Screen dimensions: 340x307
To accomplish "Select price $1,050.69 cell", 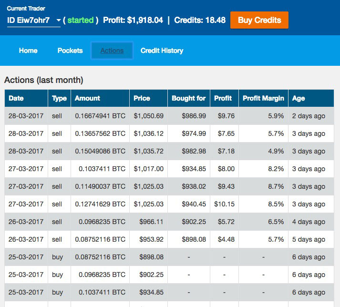I will pos(148,116).
